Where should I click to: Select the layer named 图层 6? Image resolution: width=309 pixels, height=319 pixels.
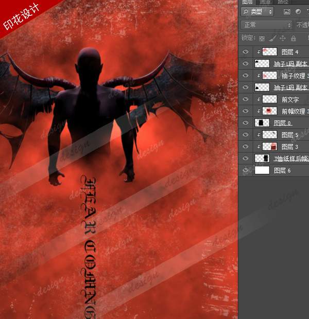(282, 170)
